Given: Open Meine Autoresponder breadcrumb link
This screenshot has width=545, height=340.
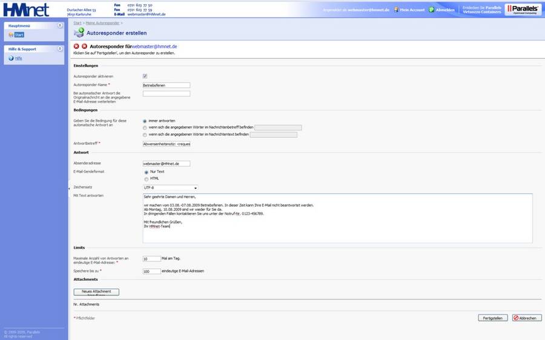Looking at the screenshot, I should pos(102,23).
